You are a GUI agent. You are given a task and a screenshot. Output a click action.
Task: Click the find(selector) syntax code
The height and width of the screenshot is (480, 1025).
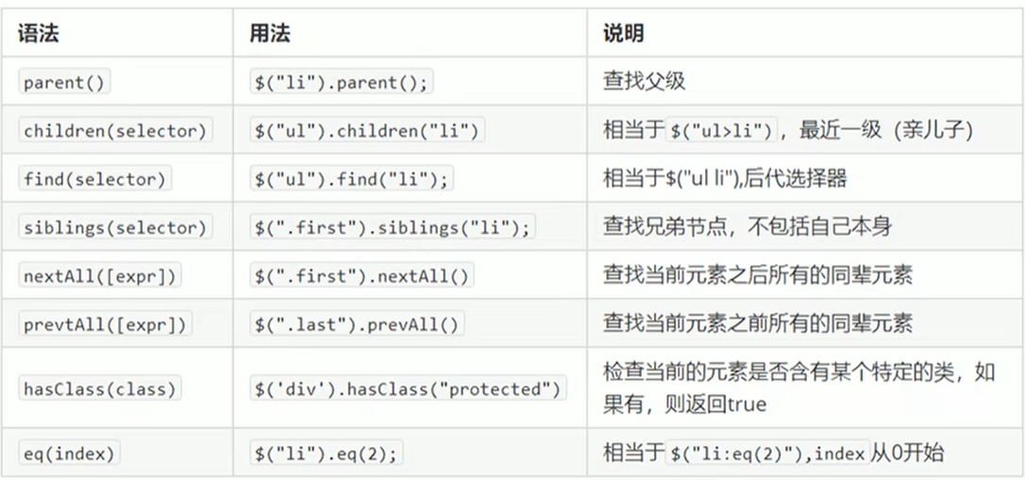[x=94, y=179]
